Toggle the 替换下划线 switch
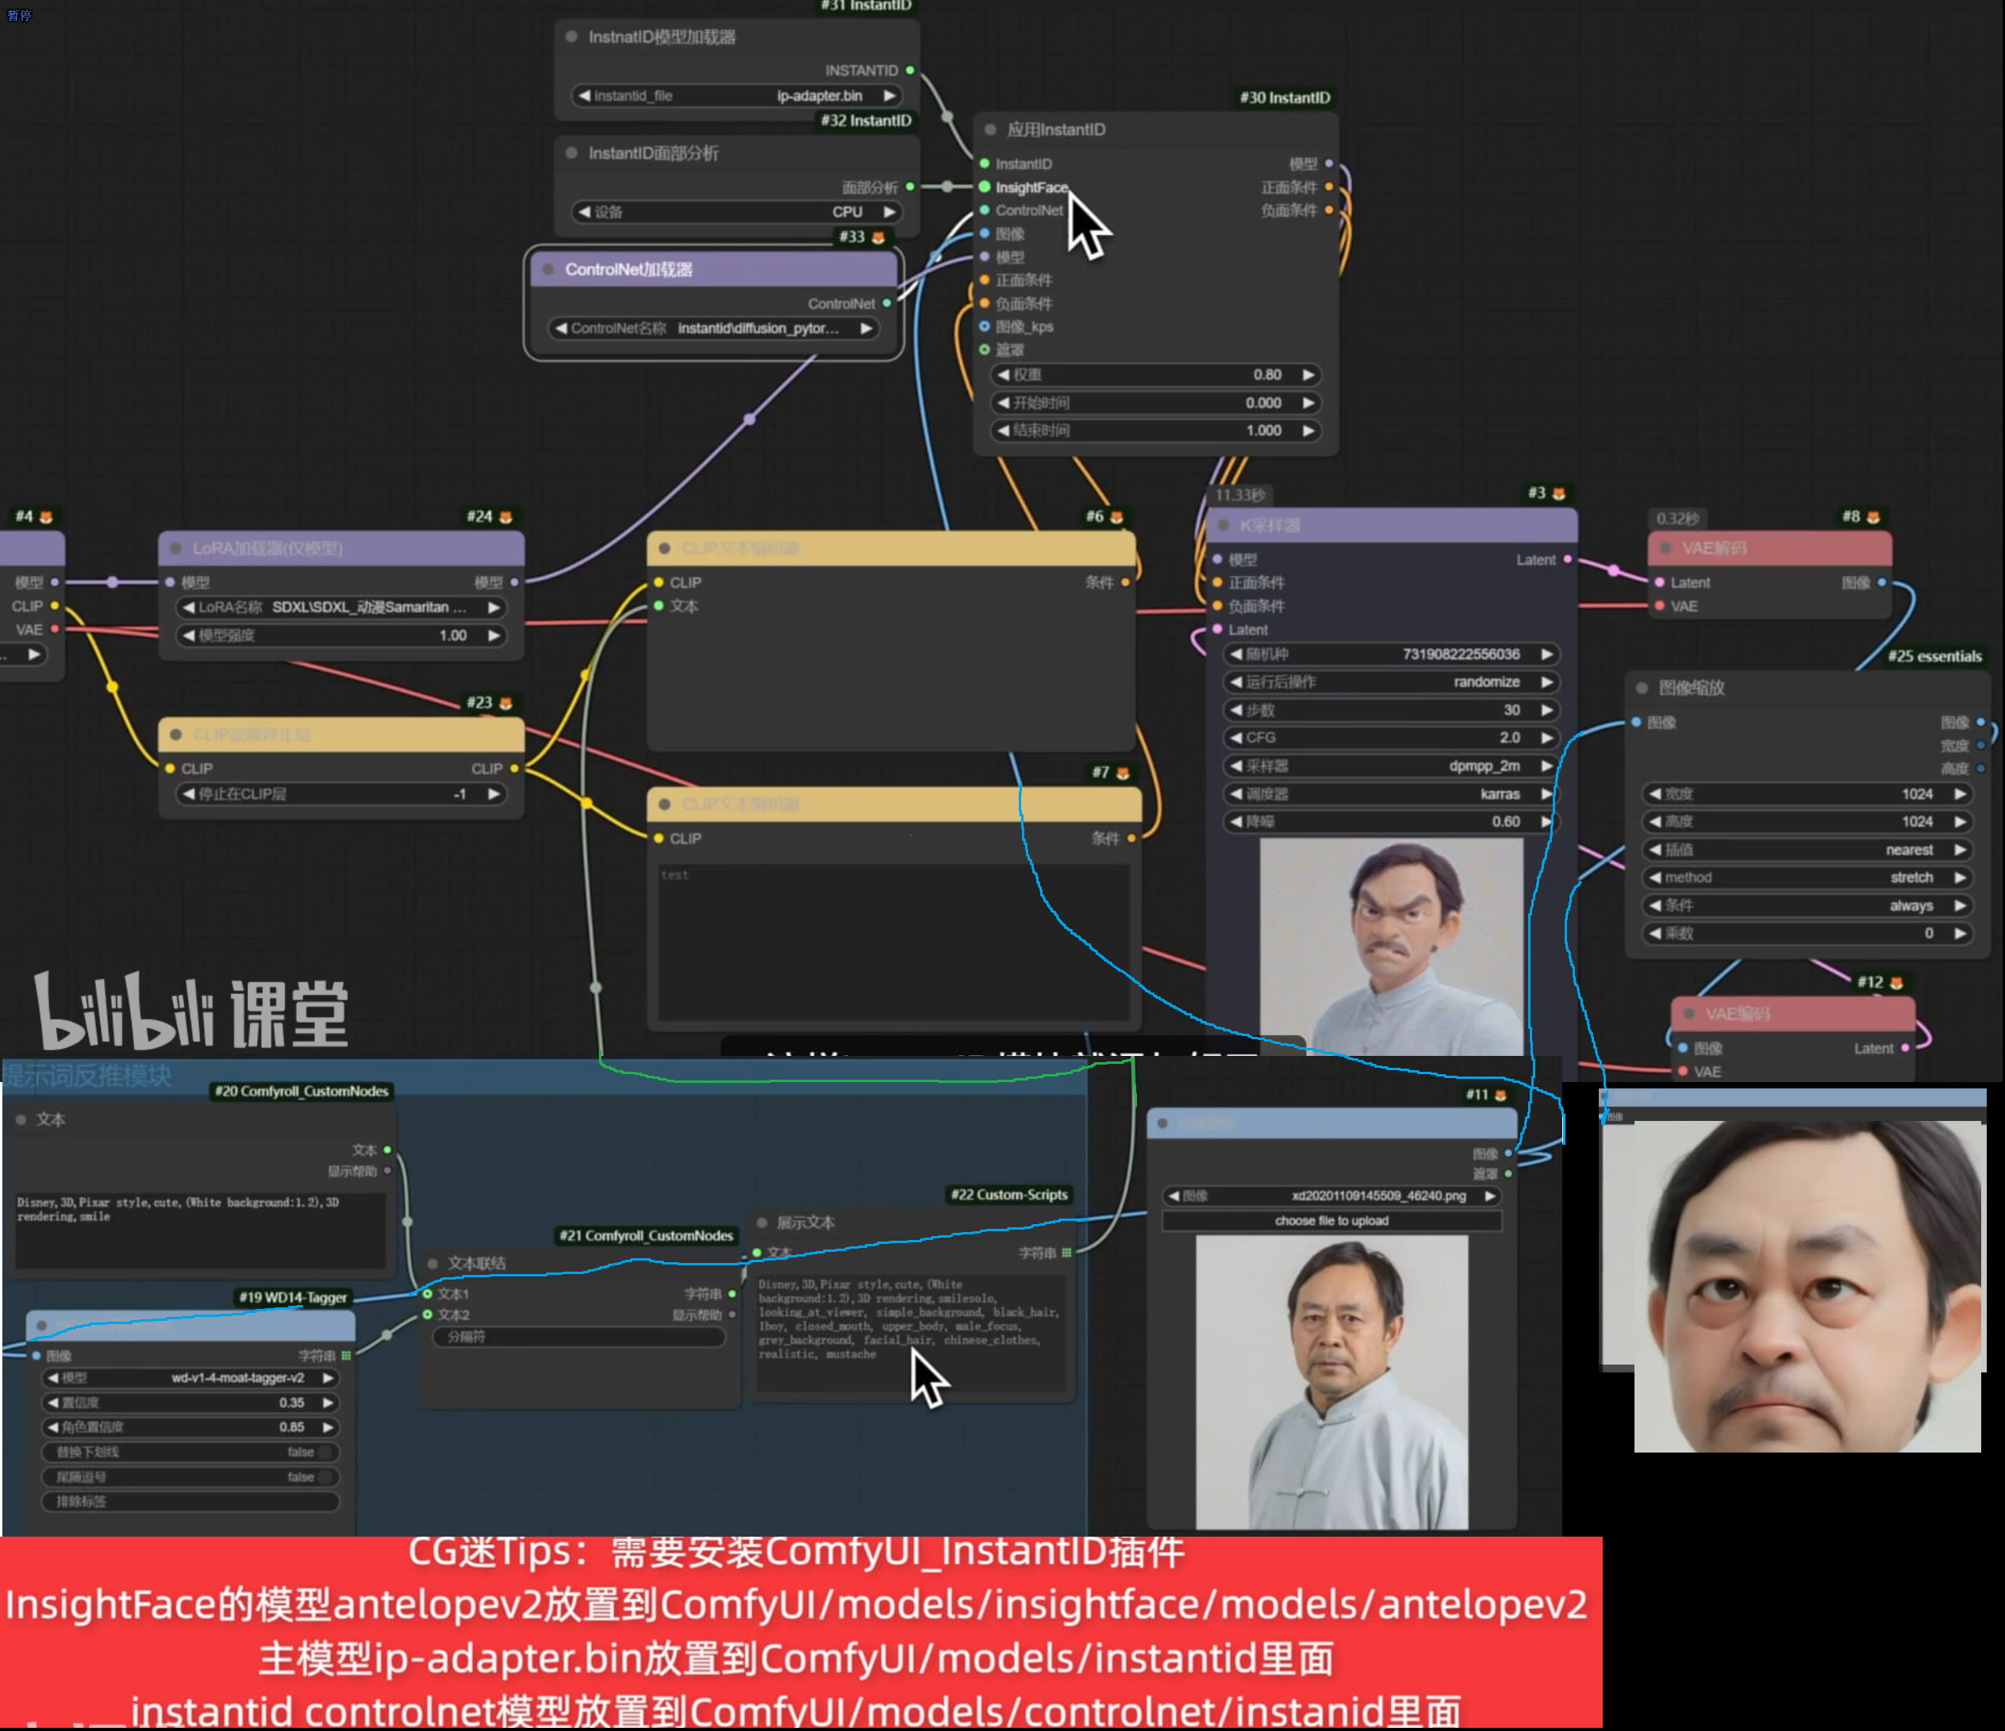 click(325, 1453)
